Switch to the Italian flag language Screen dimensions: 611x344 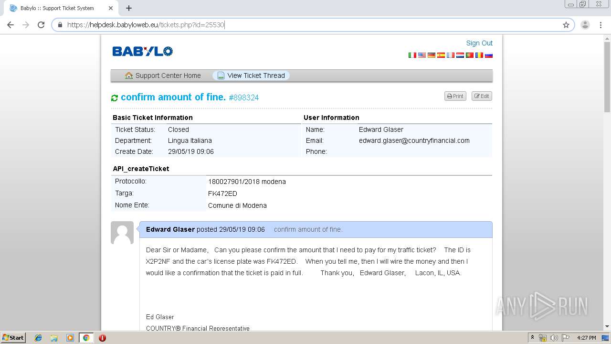click(412, 55)
